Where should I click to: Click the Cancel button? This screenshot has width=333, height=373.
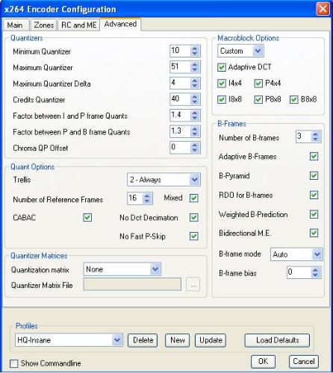tap(304, 361)
